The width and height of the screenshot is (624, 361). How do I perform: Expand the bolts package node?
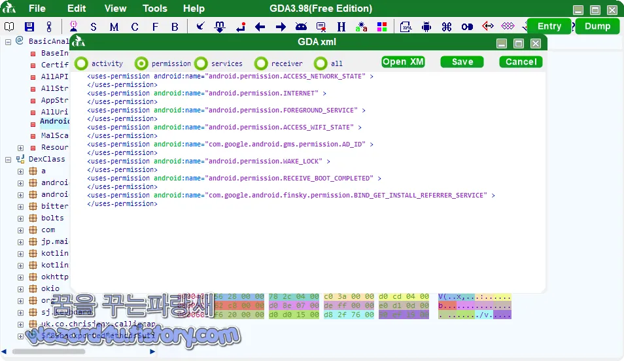click(x=20, y=218)
